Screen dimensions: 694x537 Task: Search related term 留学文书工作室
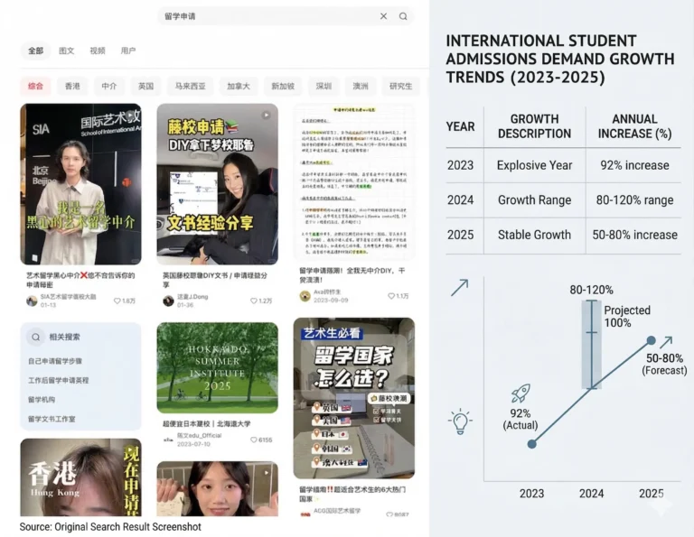(52, 419)
